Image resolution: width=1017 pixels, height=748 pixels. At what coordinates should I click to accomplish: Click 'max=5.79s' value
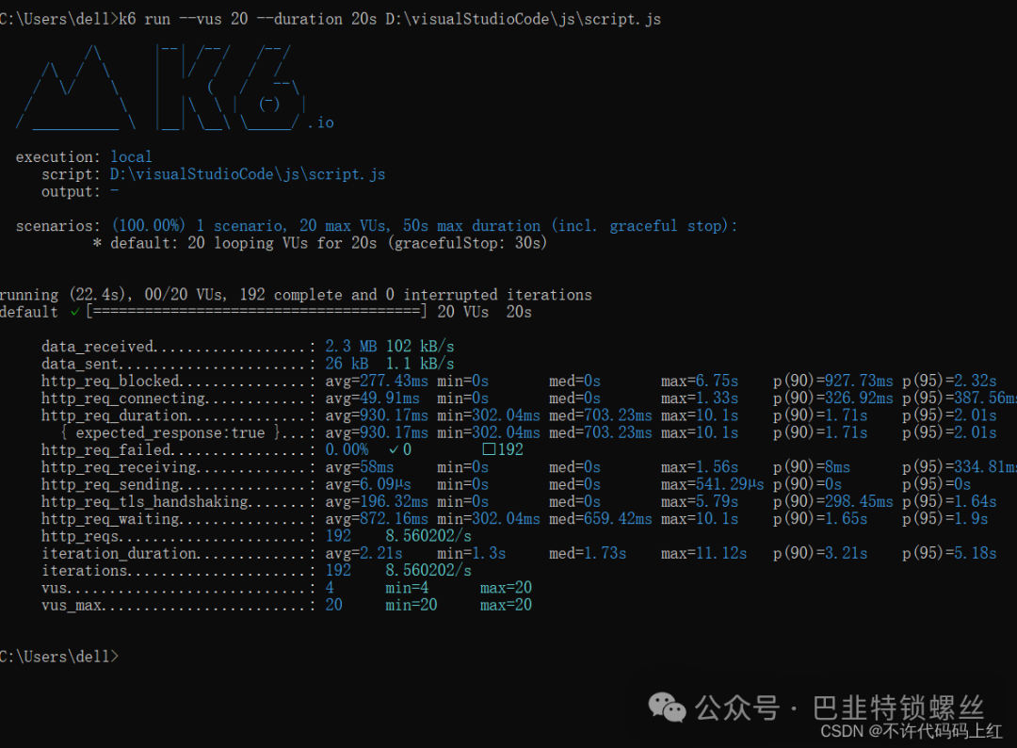700,502
